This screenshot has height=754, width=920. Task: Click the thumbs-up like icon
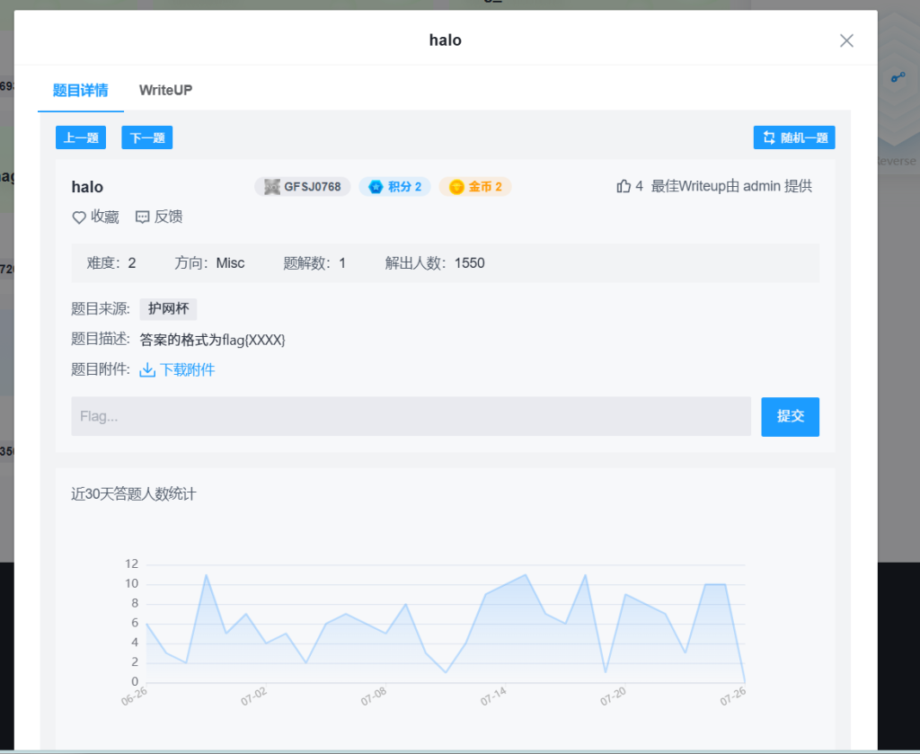(x=624, y=186)
